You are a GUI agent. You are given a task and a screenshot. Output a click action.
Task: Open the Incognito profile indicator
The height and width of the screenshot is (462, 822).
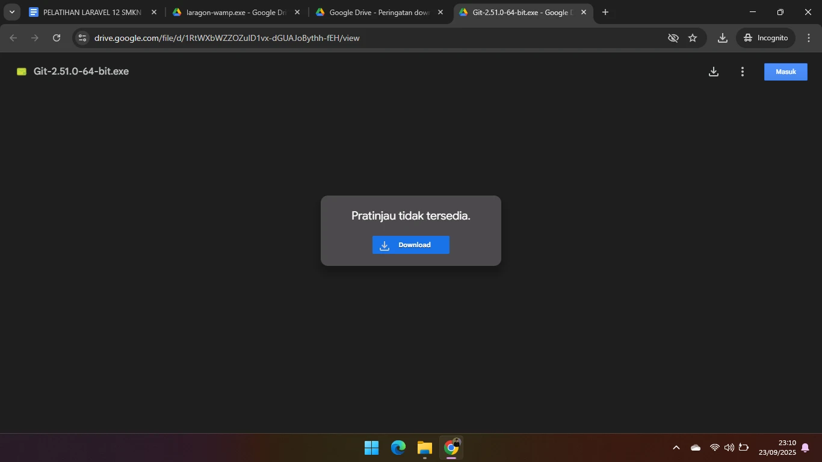point(765,38)
